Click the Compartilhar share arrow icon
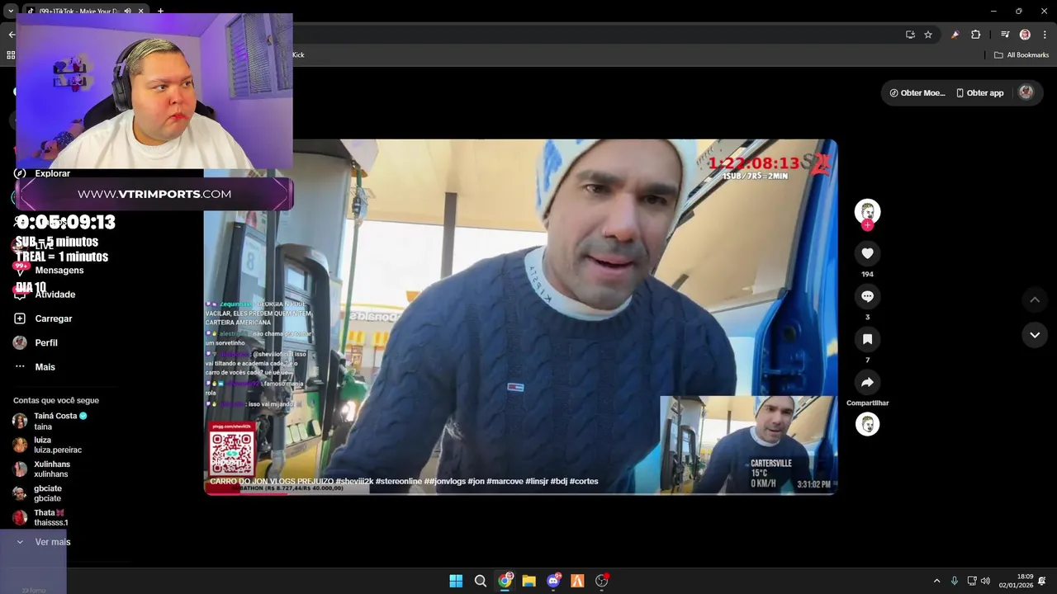Image resolution: width=1057 pixels, height=594 pixels. [867, 382]
